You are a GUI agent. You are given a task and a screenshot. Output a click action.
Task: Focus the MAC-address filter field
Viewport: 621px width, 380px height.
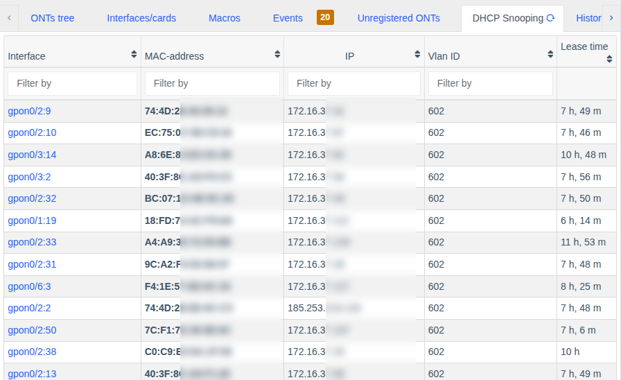coord(212,83)
